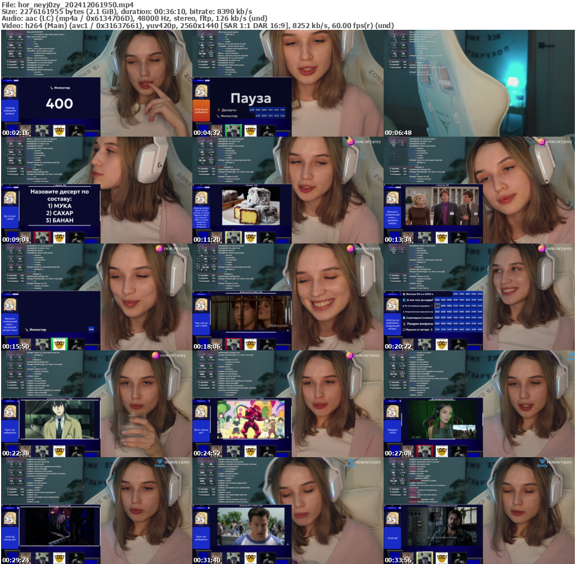Click the icon beside 'Фильмы 90-х и 2000-х'

click(403, 294)
